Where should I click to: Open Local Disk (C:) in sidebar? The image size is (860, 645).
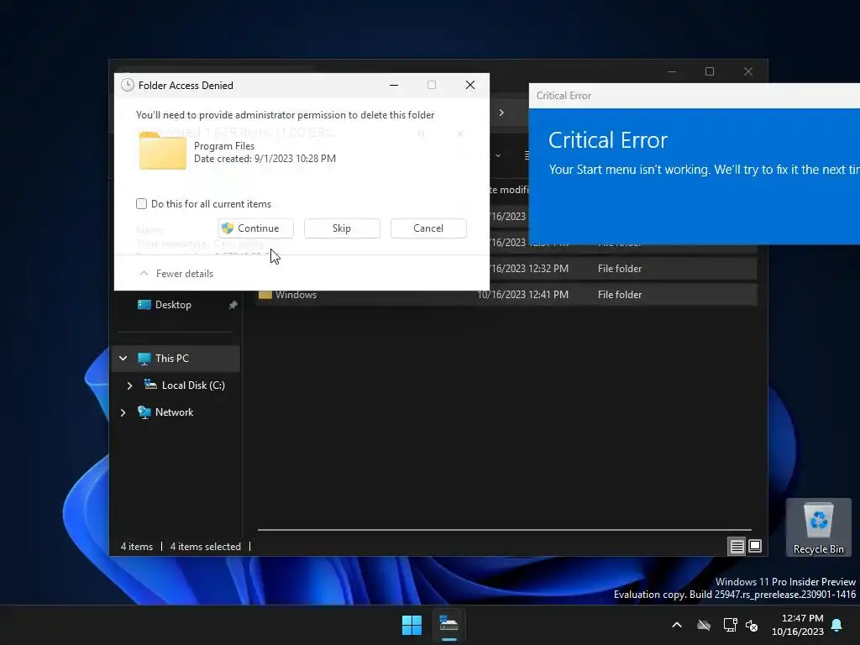(193, 385)
